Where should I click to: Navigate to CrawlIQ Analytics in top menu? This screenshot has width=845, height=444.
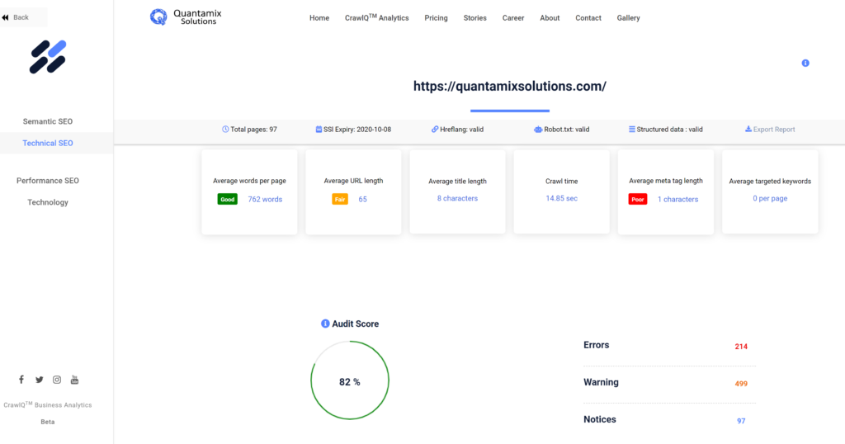[376, 18]
